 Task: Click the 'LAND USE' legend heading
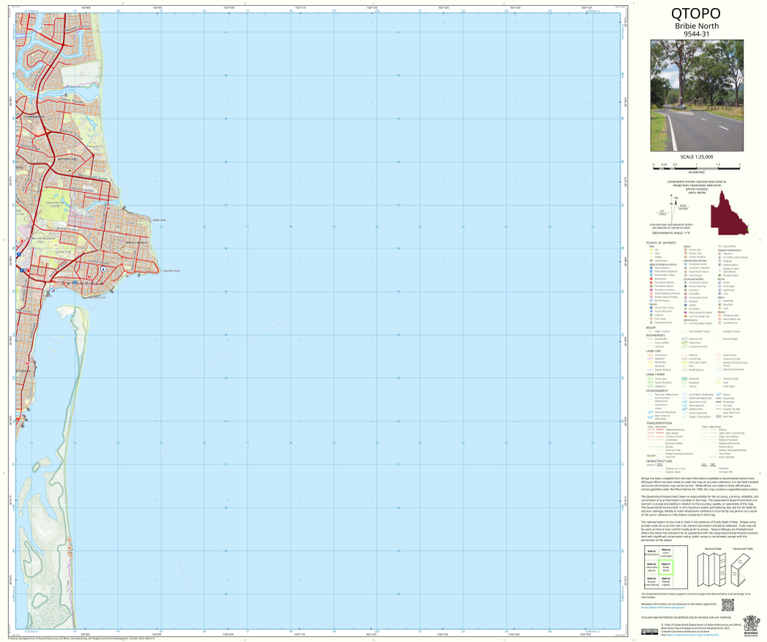pyautogui.click(x=653, y=351)
